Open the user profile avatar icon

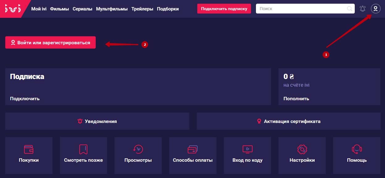pos(375,9)
